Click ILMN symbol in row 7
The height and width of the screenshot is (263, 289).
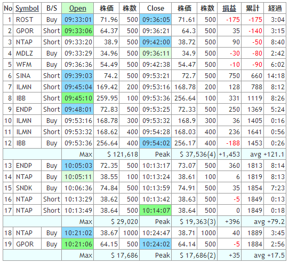(24, 87)
